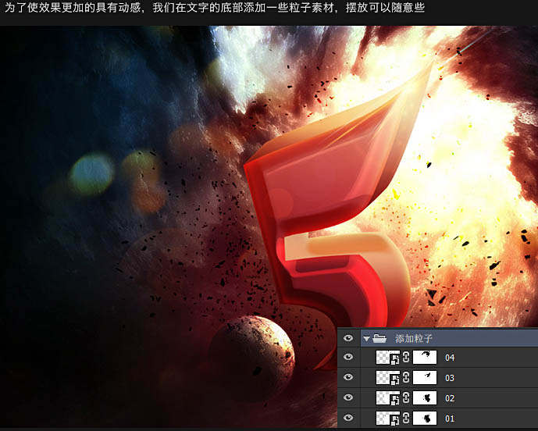Image resolution: width=538 pixels, height=431 pixels.
Task: Click the mask link icon on layer 03
Action: click(406, 377)
